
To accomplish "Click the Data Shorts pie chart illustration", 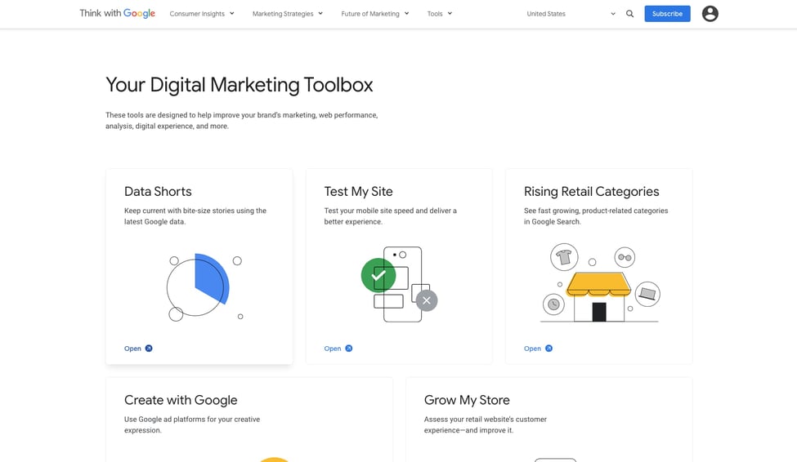I will [199, 287].
